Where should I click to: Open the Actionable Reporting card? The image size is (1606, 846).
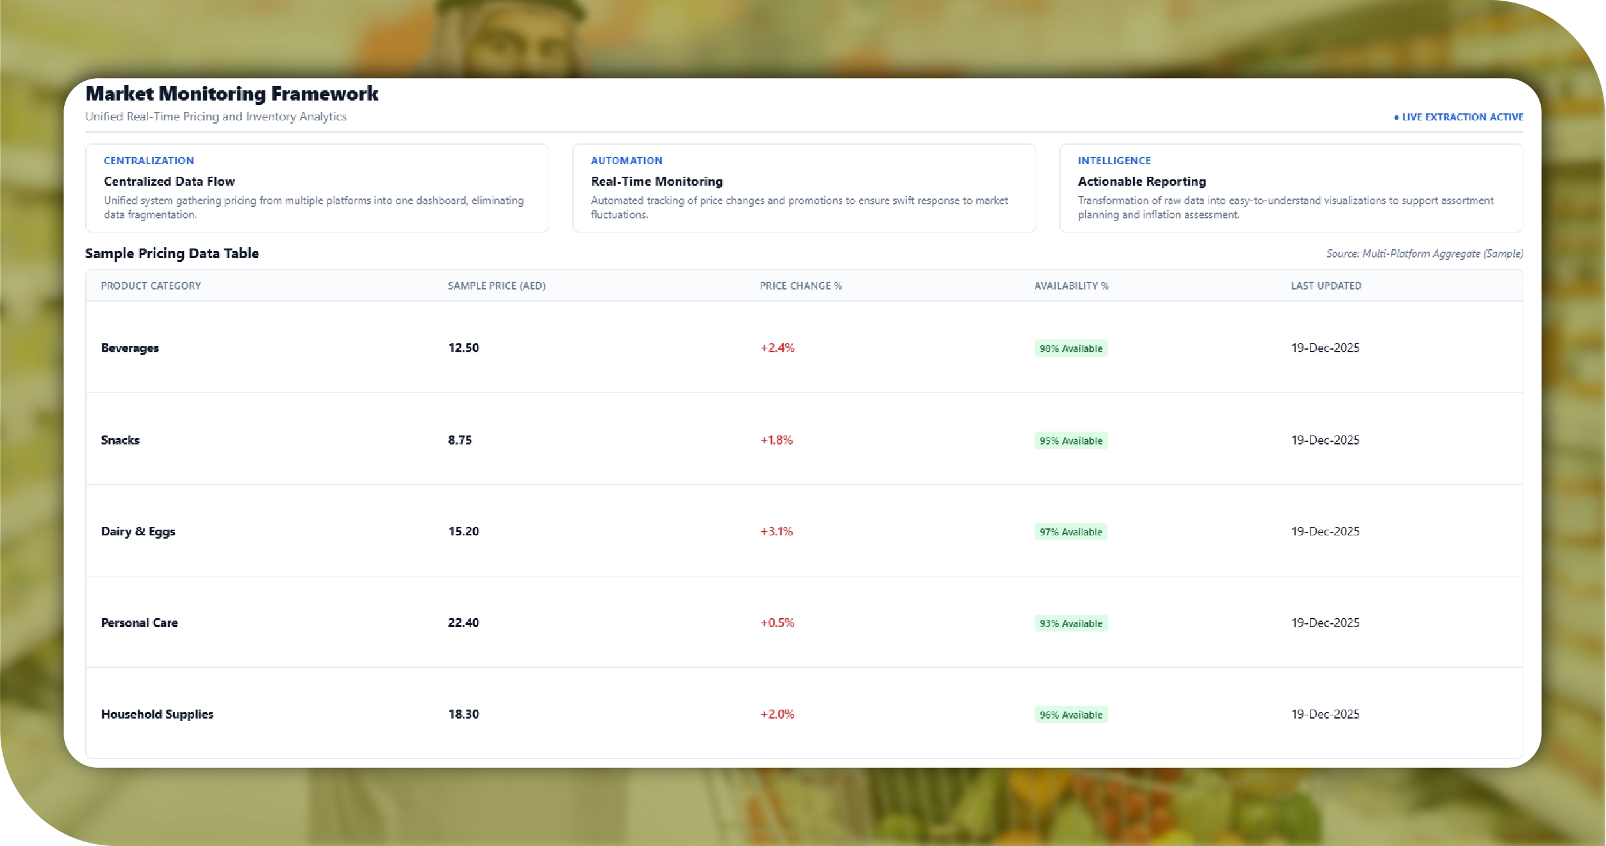tap(1291, 188)
